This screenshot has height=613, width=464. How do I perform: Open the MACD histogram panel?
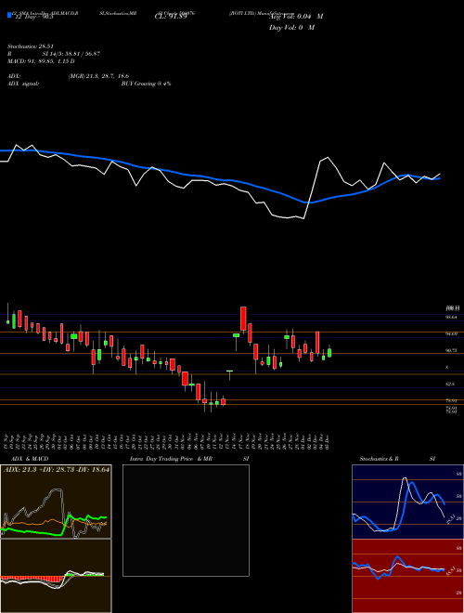[56, 576]
